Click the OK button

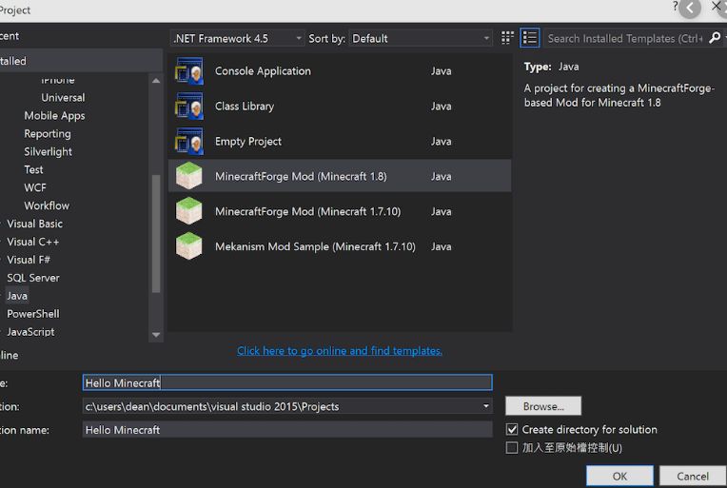pos(619,476)
